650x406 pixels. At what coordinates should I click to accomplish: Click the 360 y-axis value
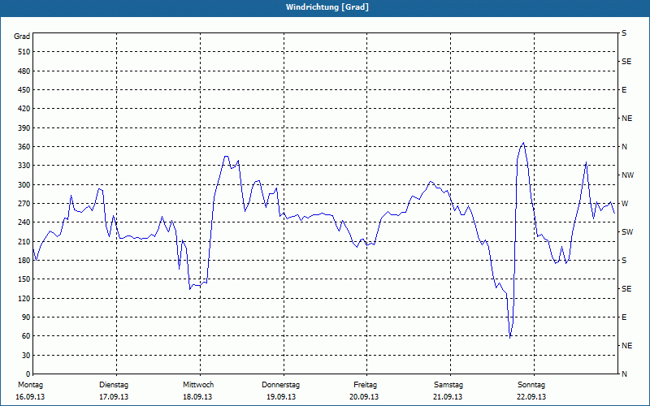24,147
